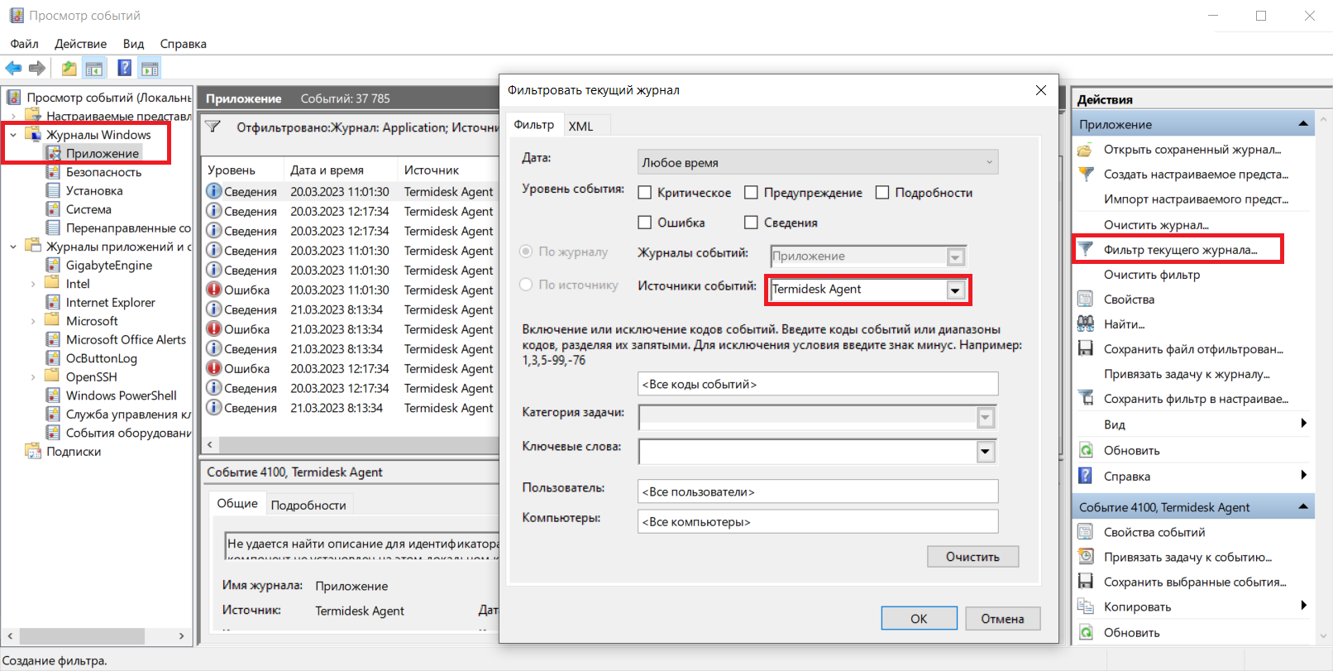Click the back arrow toolbar icon
The height and width of the screenshot is (671, 1333).
pos(13,69)
